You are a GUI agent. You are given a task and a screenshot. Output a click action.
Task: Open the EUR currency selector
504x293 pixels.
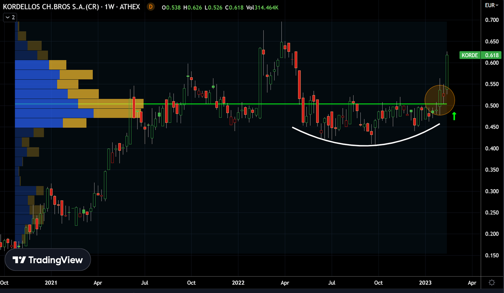[491, 5]
